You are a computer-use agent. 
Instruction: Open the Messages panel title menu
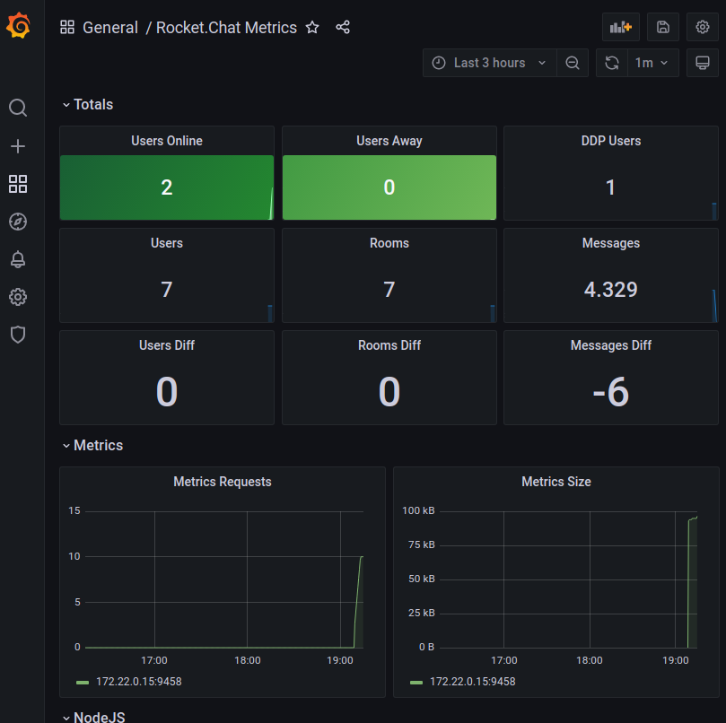611,243
